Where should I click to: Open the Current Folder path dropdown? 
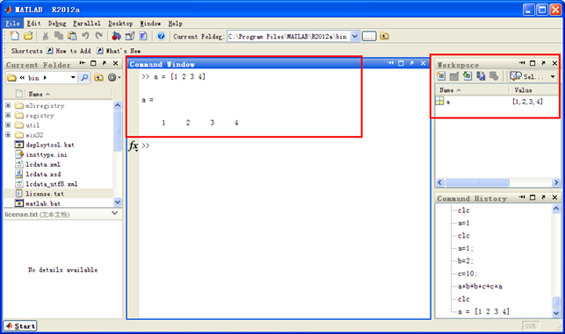coord(355,36)
